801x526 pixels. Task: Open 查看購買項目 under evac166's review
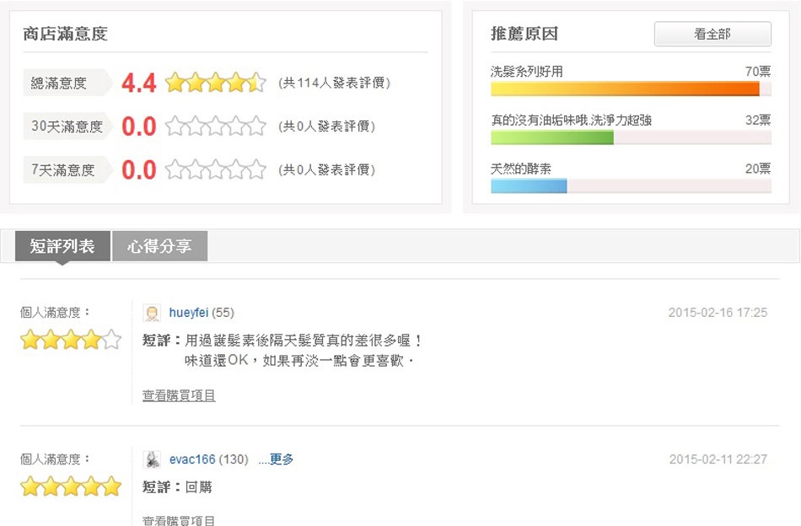(x=179, y=521)
